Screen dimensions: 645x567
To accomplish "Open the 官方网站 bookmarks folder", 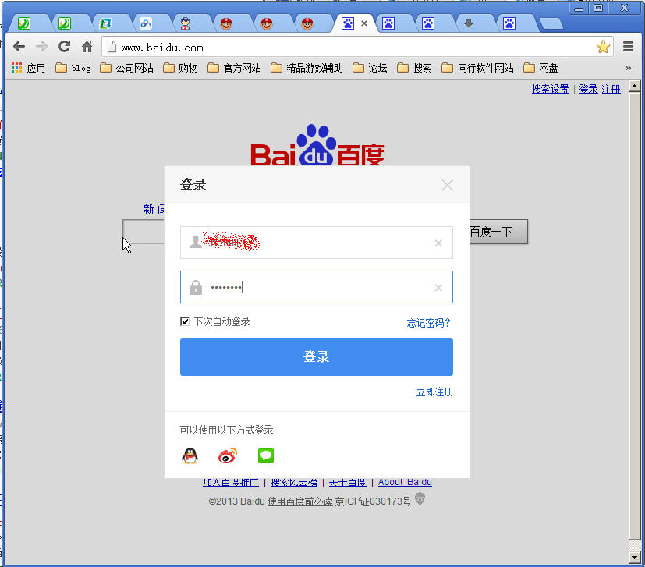I will click(234, 68).
